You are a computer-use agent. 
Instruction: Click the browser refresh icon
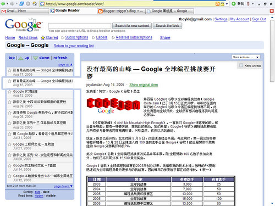click(x=21, y=3)
